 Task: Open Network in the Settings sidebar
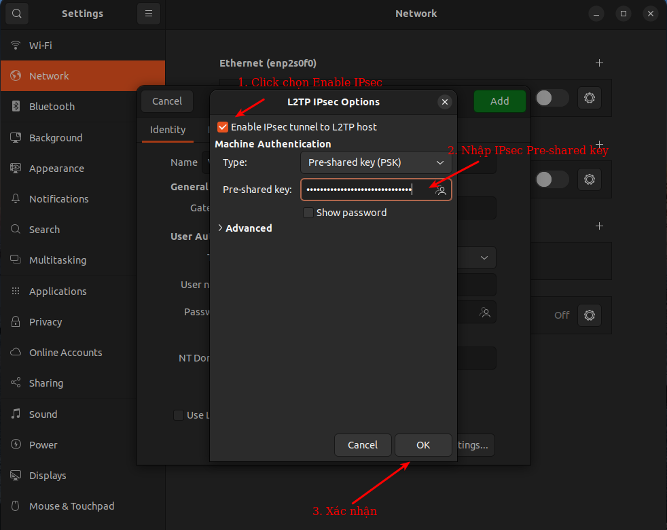click(83, 76)
